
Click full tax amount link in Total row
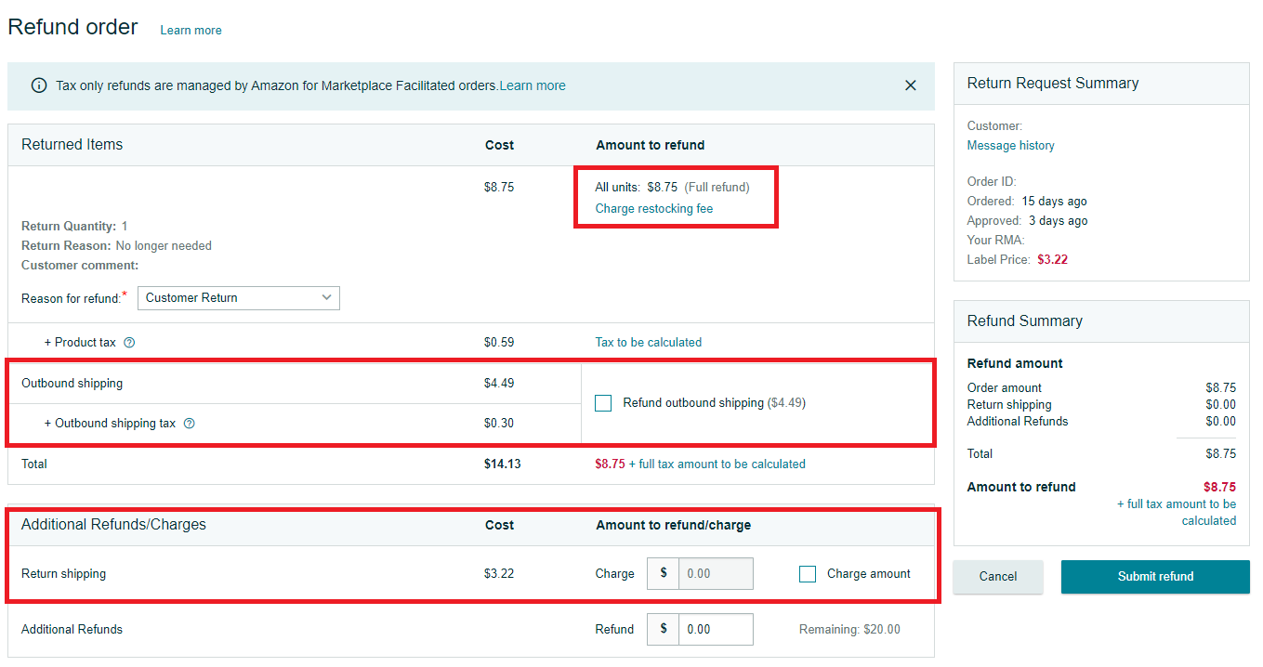pyautogui.click(x=717, y=464)
